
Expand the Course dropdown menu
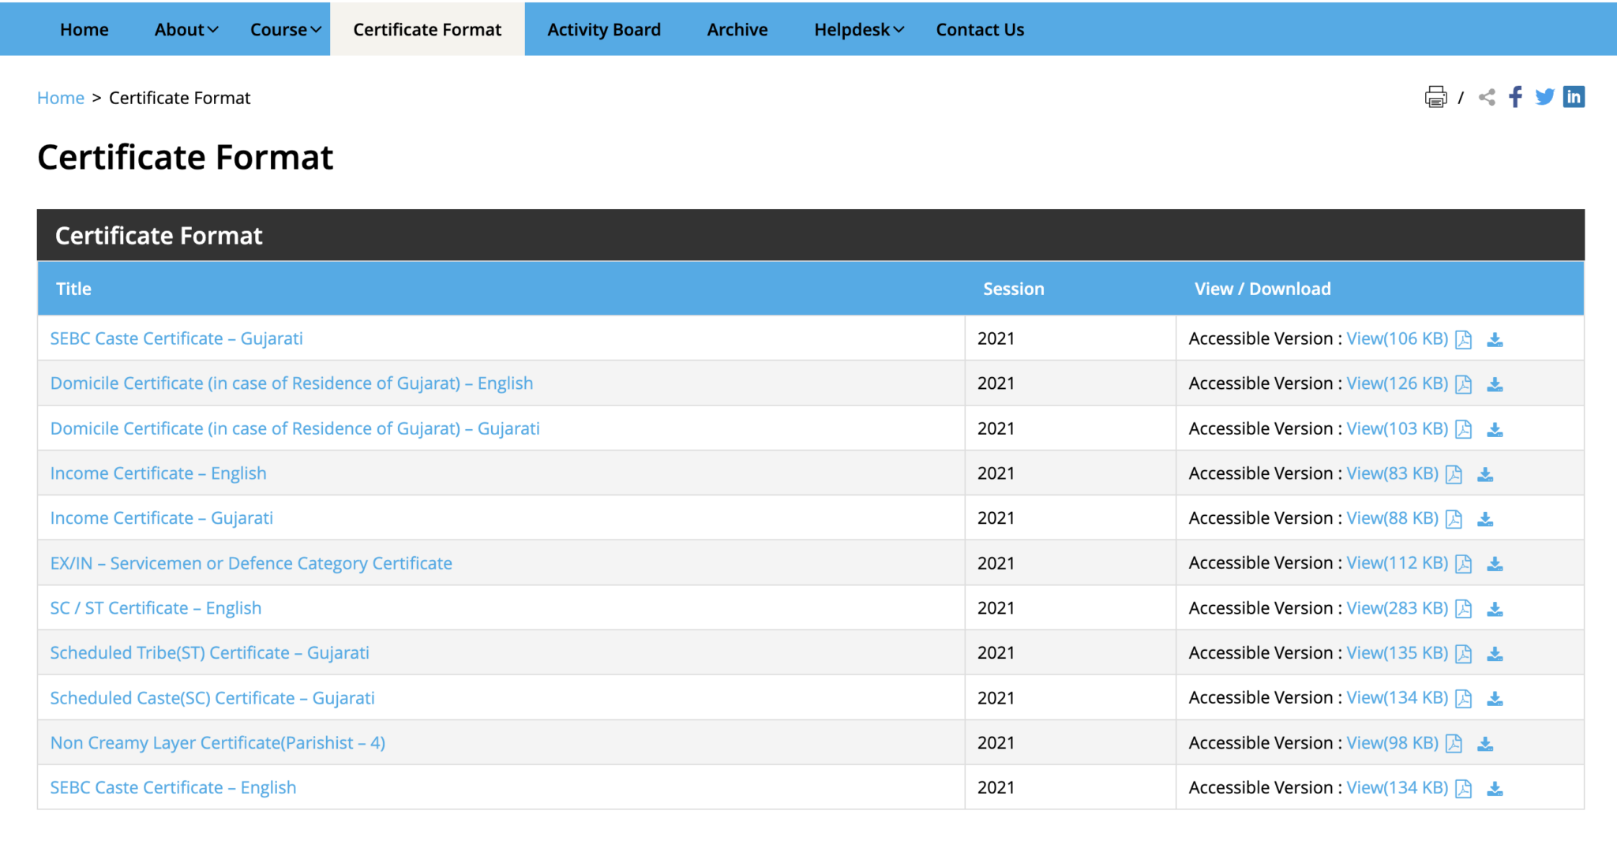[283, 29]
